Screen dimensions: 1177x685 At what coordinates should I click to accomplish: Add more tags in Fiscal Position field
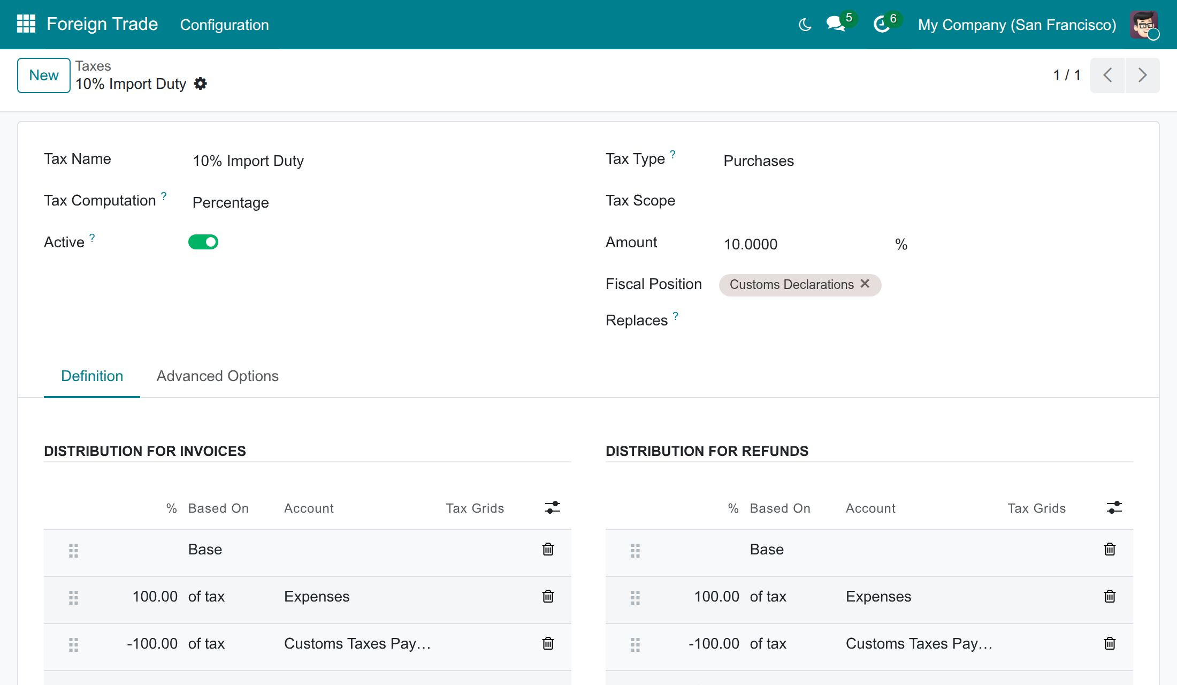[x=1006, y=285]
